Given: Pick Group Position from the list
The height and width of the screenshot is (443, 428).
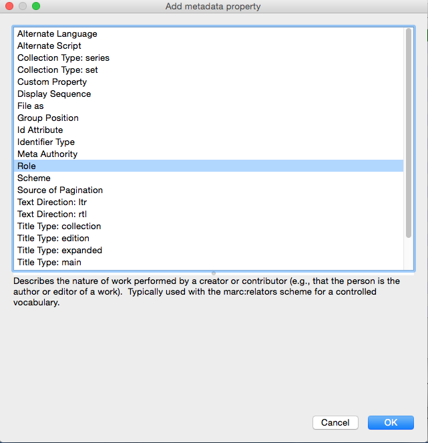Looking at the screenshot, I should (x=47, y=118).
